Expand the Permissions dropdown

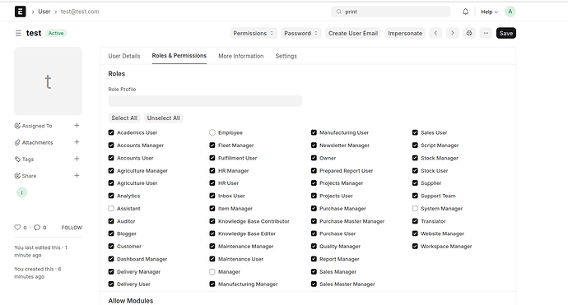click(x=254, y=33)
